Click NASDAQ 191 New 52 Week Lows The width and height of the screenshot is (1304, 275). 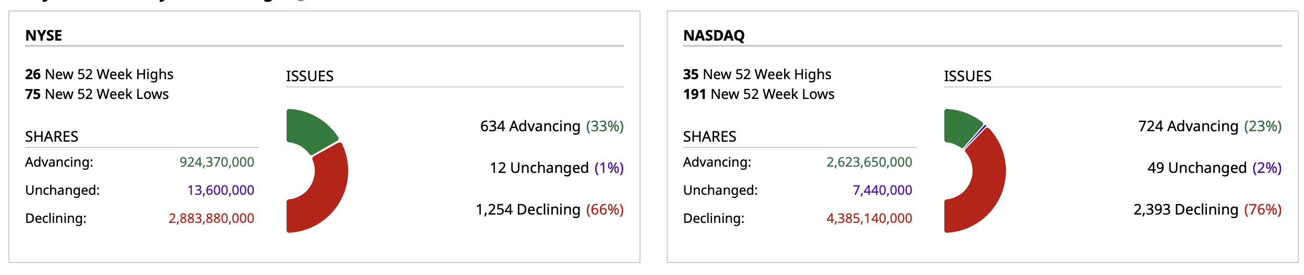coord(758,94)
